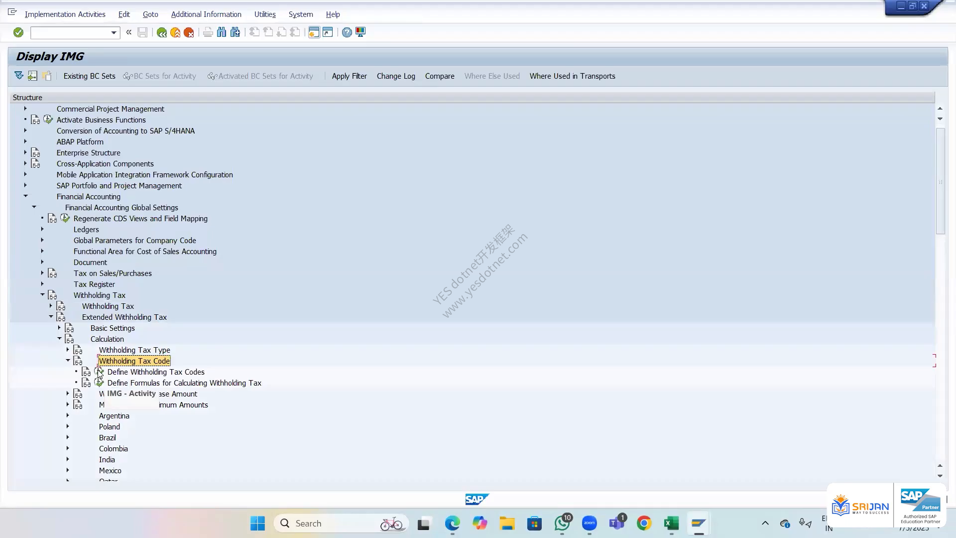The height and width of the screenshot is (538, 956).
Task: Open documentation icon for Basic Settings
Action: tap(70, 328)
